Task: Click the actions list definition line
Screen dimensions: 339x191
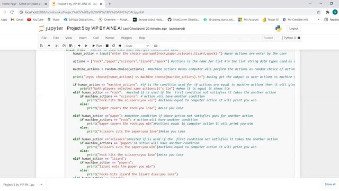Action: click(x=183, y=62)
